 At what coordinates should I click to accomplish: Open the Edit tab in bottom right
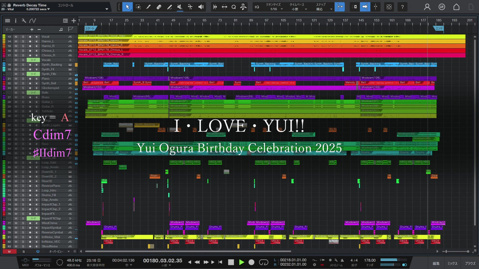point(436,264)
